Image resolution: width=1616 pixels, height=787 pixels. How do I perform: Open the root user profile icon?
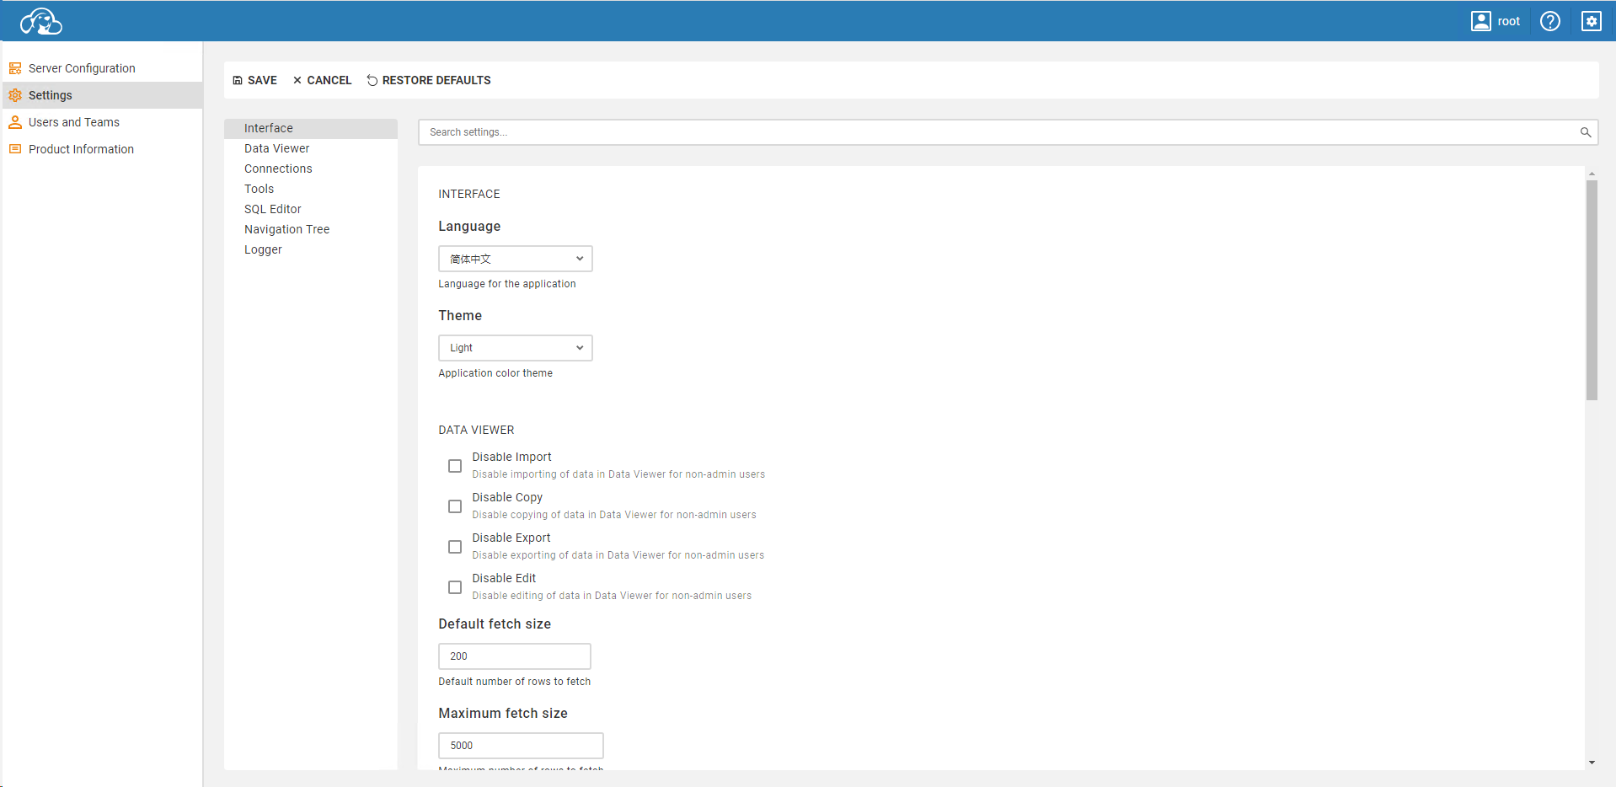[1480, 21]
